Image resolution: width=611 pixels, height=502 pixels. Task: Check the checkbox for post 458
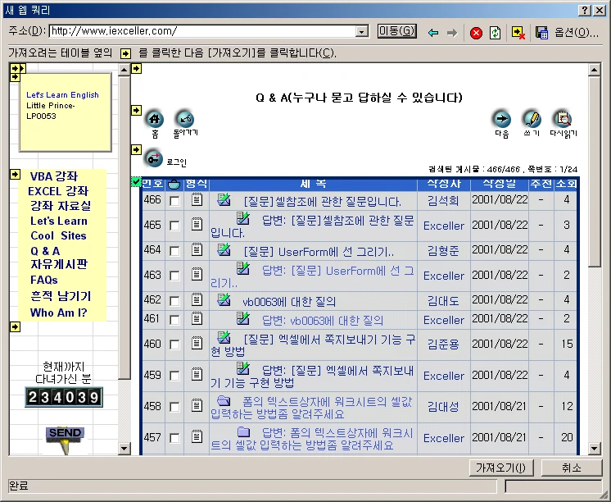pyautogui.click(x=174, y=407)
